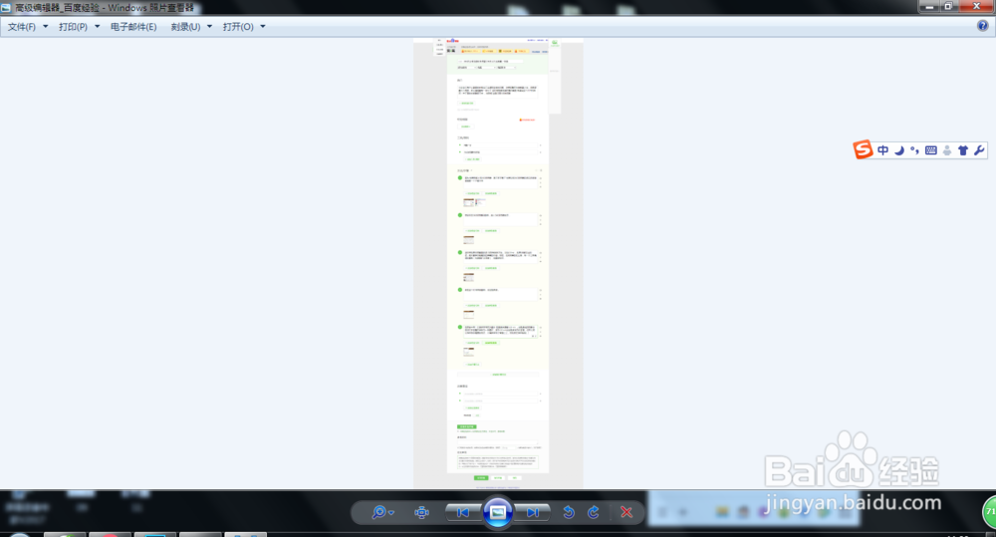Click the fit-to-window actual size icon
The height and width of the screenshot is (537, 996).
[x=421, y=512]
